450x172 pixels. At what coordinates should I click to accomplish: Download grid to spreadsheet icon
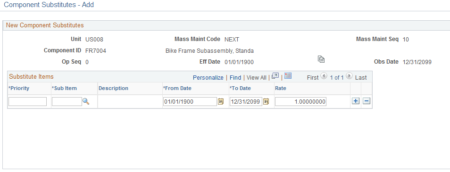(288, 76)
